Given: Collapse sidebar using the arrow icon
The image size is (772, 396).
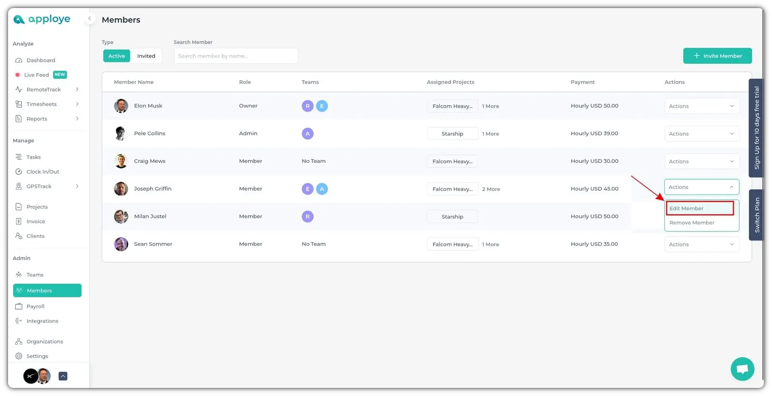Looking at the screenshot, I should pos(89,19).
